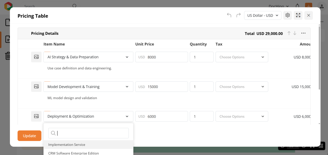The height and width of the screenshot is (155, 328).
Task: Open Pricing Details more options menu
Action: [x=303, y=33]
